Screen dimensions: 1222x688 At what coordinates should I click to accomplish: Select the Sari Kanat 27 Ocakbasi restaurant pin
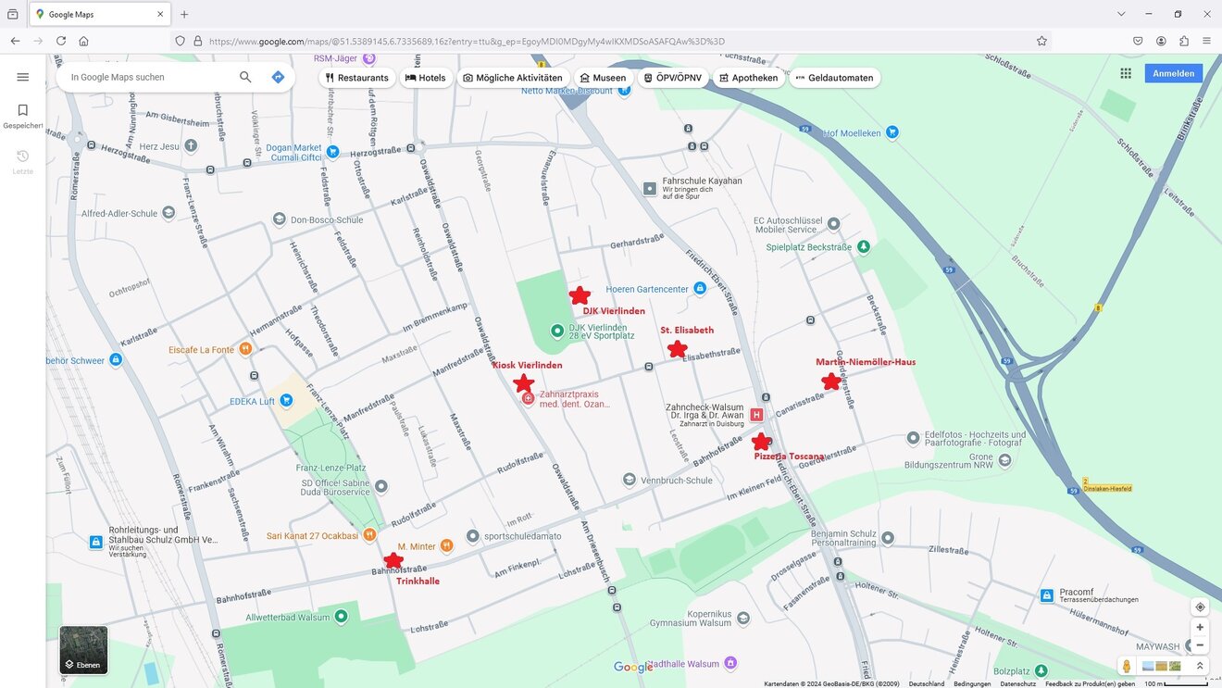(369, 534)
